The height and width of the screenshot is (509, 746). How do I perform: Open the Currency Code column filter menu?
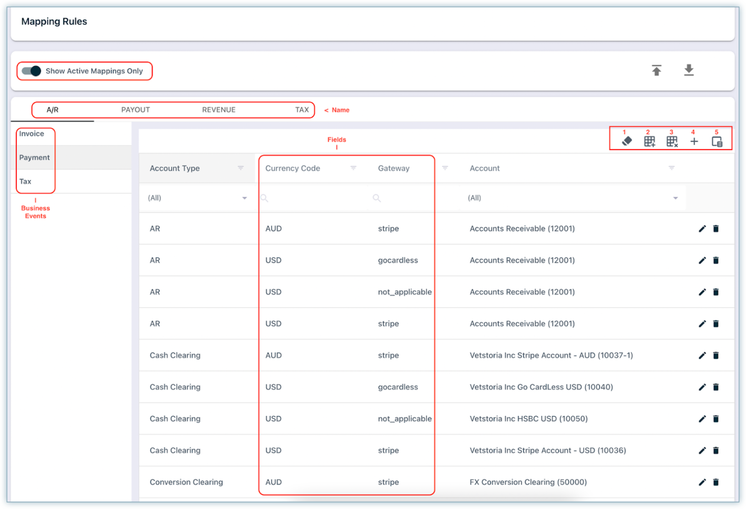353,168
